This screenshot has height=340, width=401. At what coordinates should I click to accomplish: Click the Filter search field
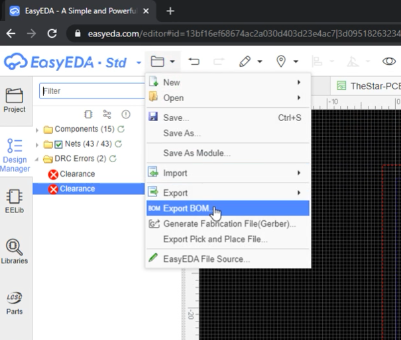(89, 91)
